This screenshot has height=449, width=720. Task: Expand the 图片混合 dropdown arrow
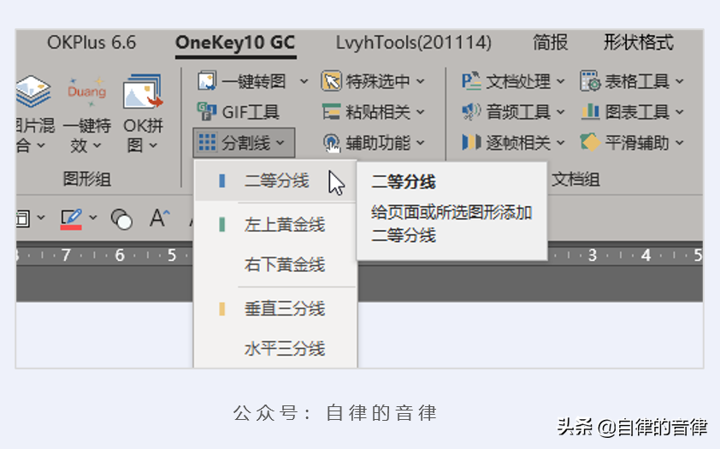pyautogui.click(x=41, y=146)
